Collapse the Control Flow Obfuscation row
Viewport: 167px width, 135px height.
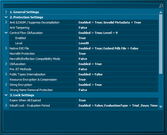point(6,33)
